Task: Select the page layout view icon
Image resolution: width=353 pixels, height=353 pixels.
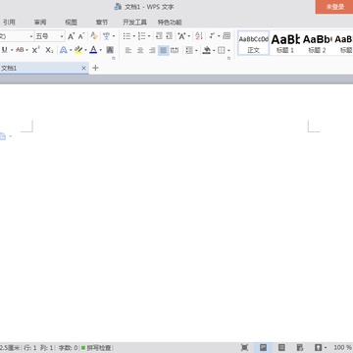Action: (x=263, y=347)
